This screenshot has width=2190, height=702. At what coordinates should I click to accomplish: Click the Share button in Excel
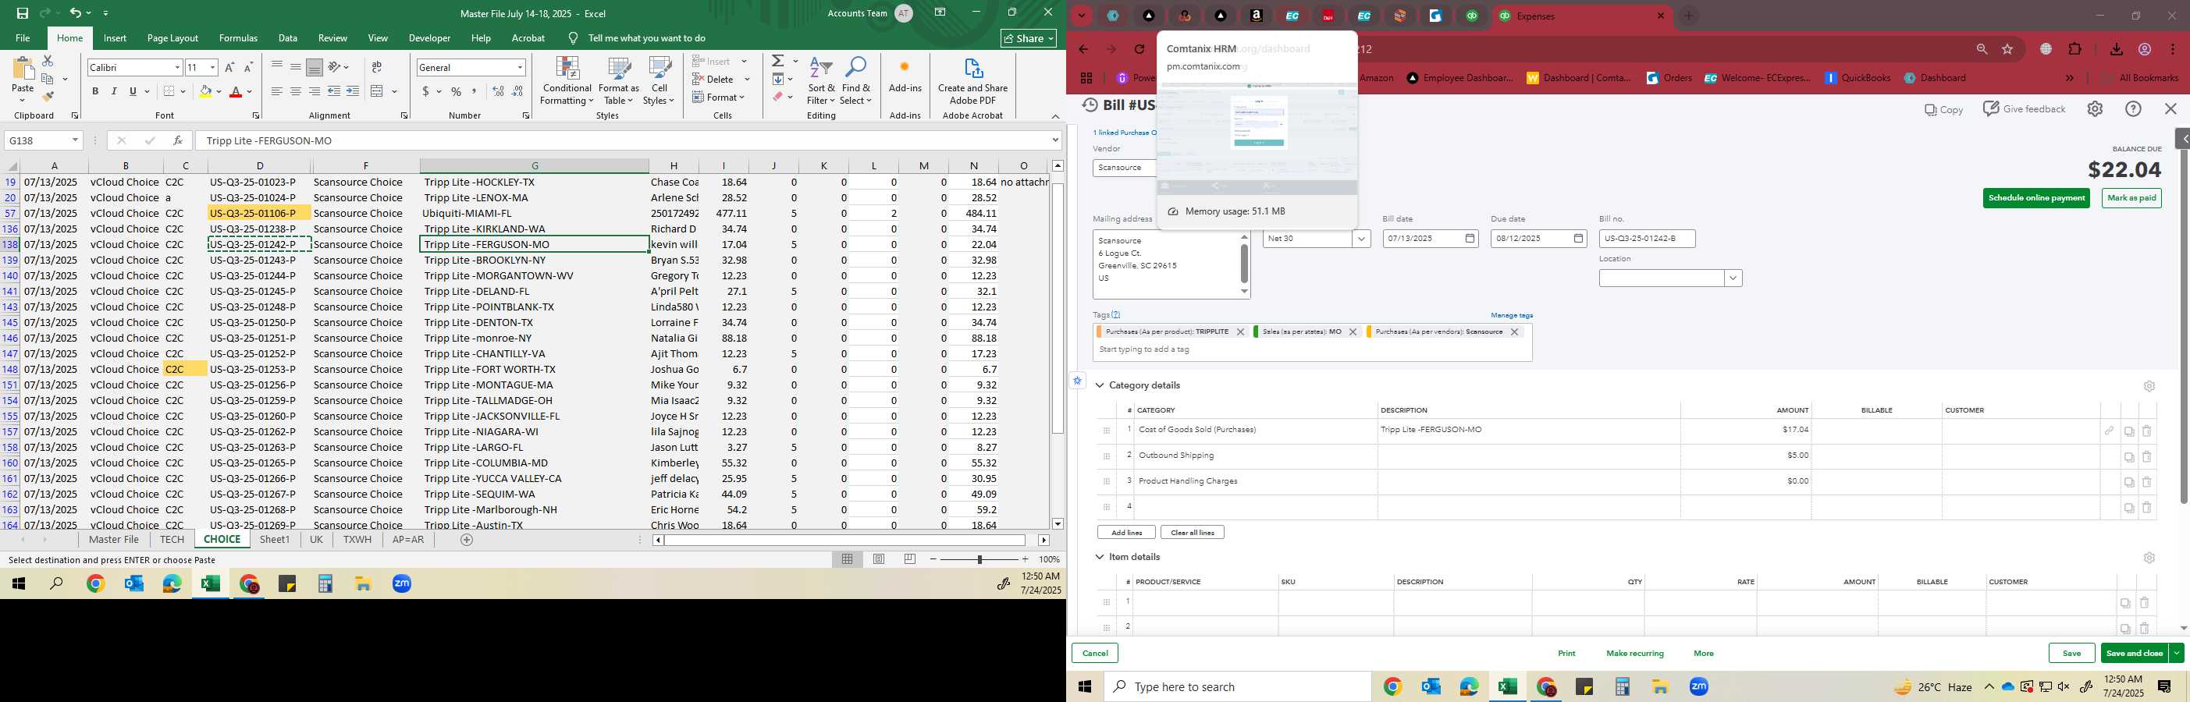pyautogui.click(x=1028, y=38)
